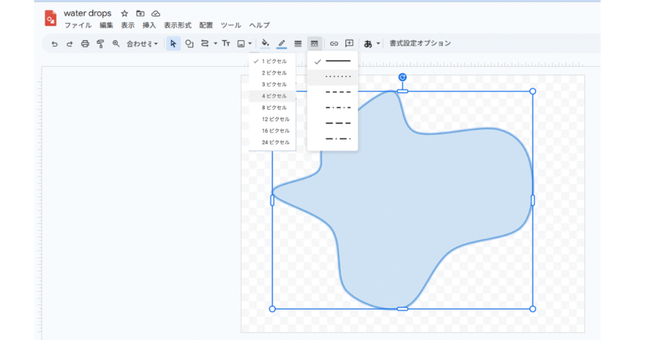Viewport: 651px width, 340px height.
Task: Star the water drops document
Action: click(125, 13)
